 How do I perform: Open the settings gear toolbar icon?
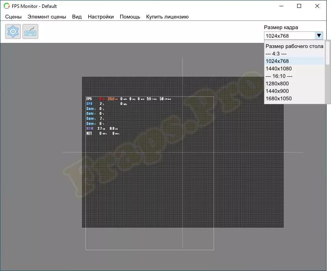click(13, 31)
